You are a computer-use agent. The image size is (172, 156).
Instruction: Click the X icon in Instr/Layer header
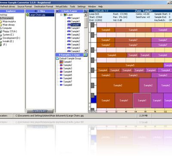pyautogui.click(x=57, y=11)
